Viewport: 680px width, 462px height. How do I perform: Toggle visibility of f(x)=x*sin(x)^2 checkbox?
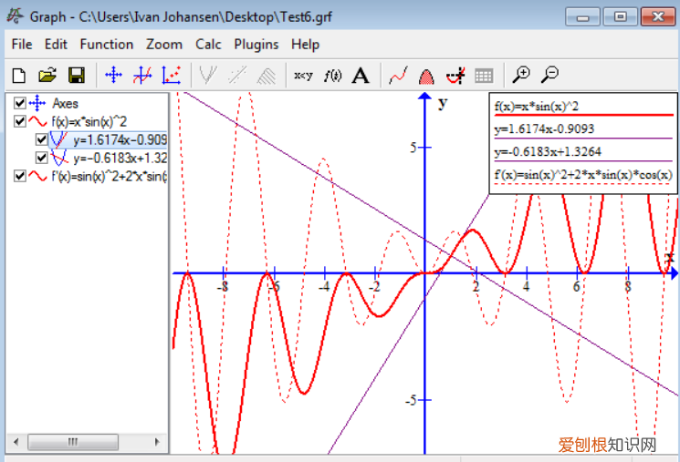[20, 121]
